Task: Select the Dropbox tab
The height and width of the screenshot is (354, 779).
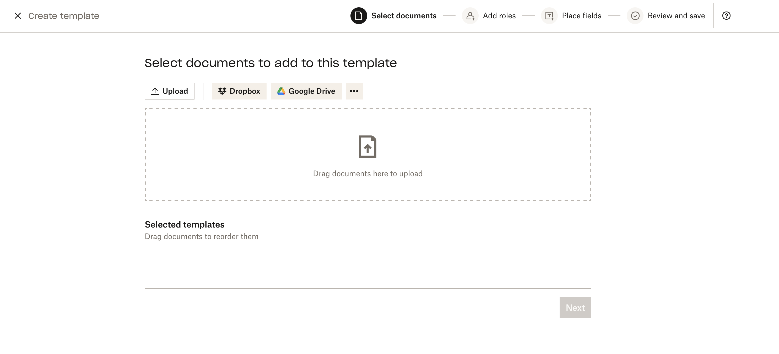Action: pos(239,91)
